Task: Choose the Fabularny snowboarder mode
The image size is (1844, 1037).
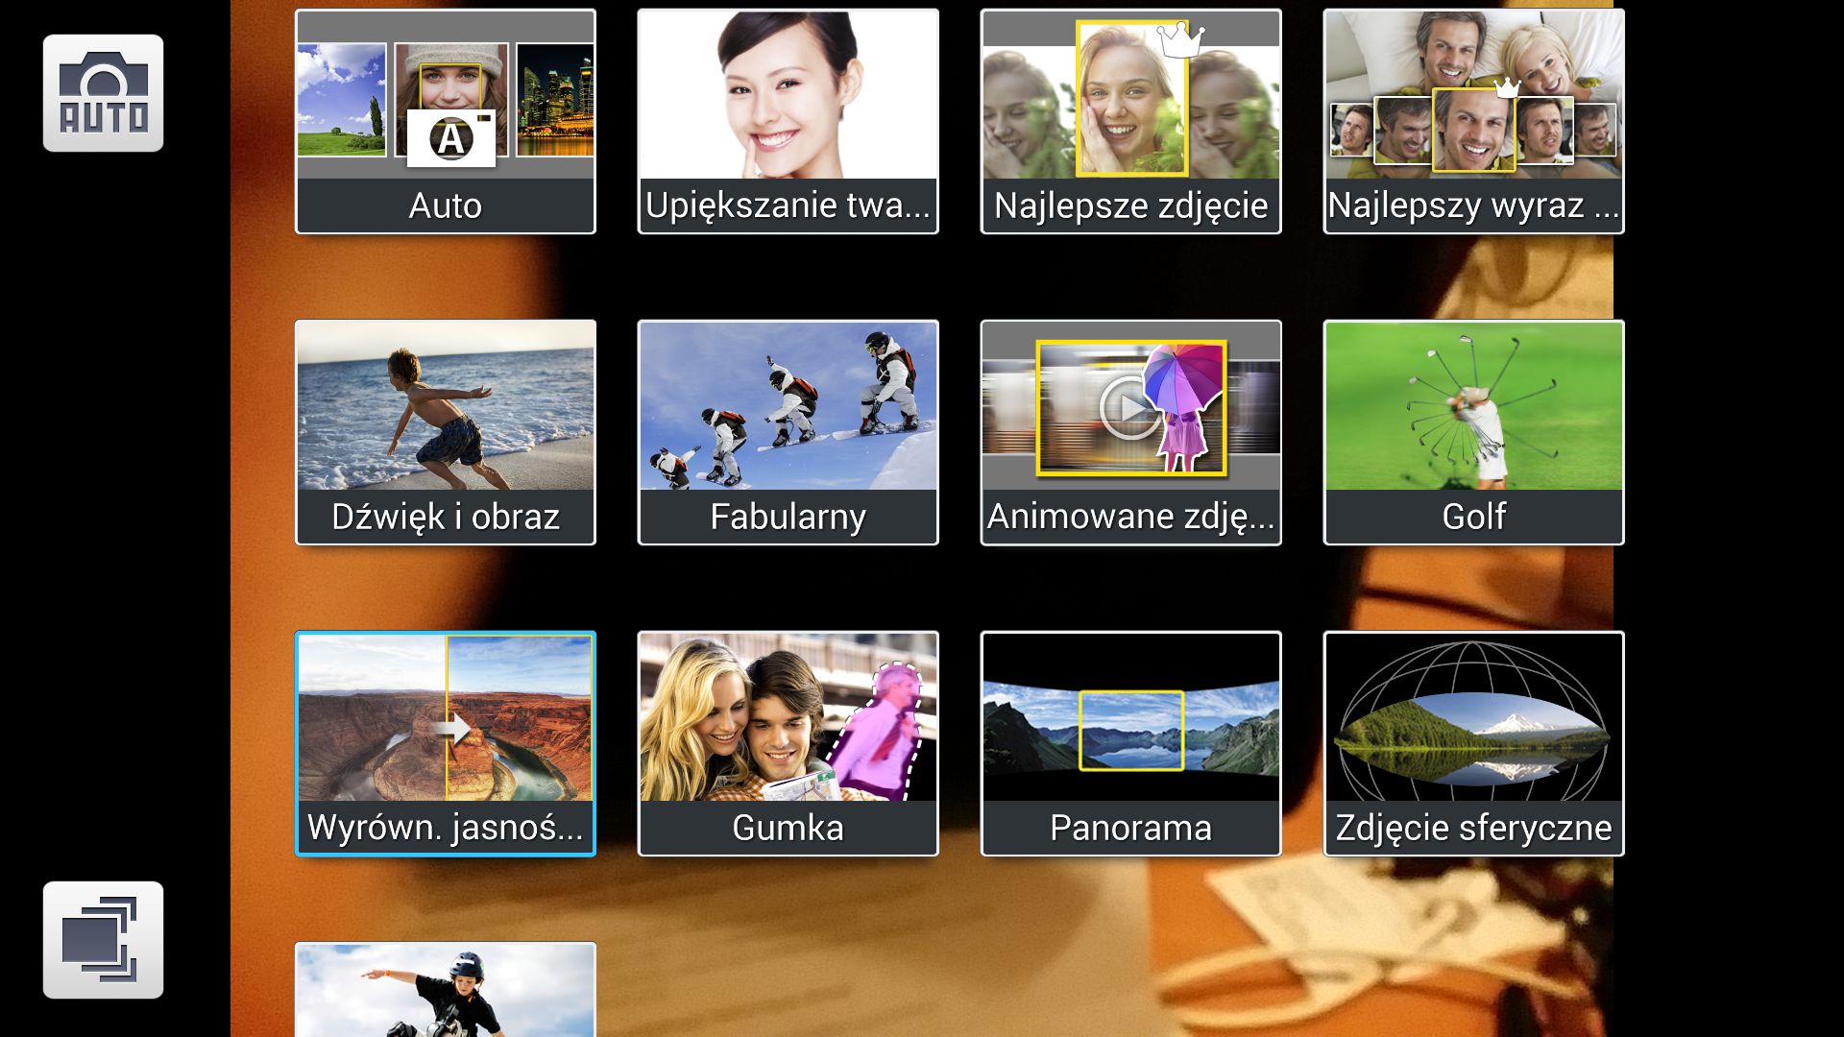Action: click(788, 413)
